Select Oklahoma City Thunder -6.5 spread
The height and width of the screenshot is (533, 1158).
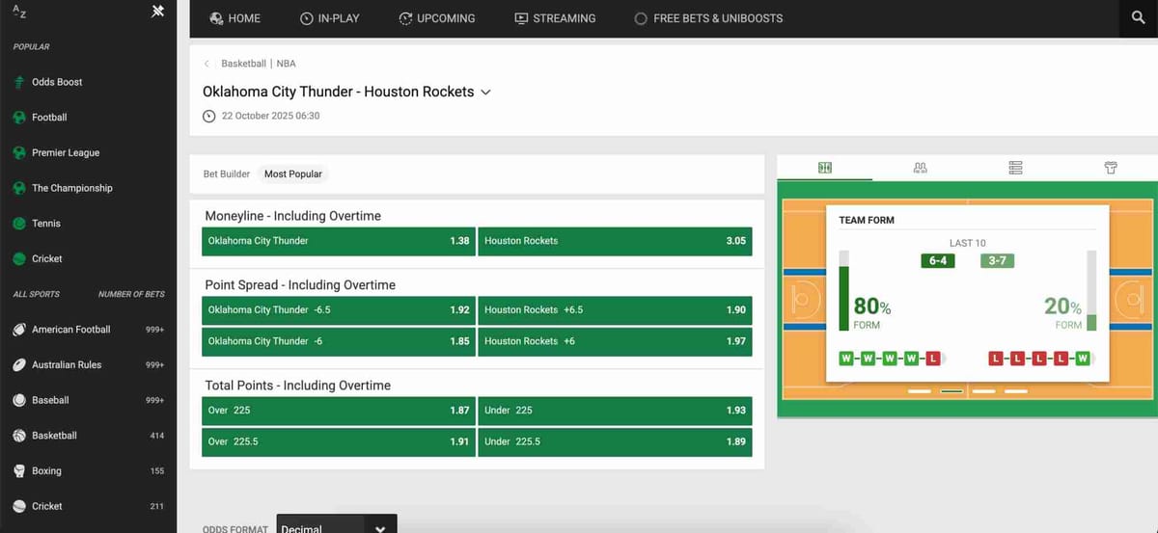(338, 310)
